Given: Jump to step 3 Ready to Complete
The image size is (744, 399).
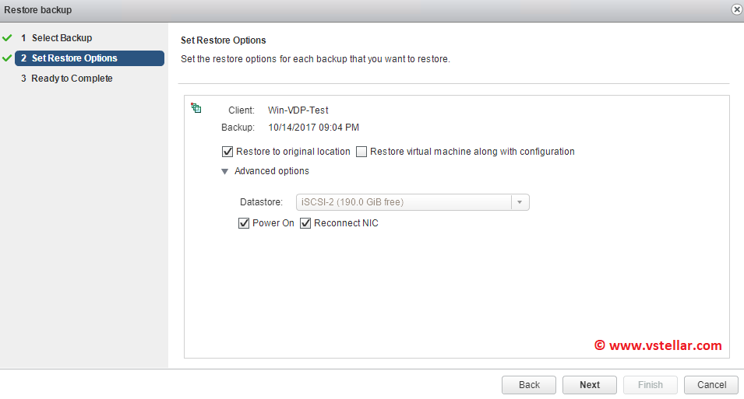Looking at the screenshot, I should click(x=72, y=79).
